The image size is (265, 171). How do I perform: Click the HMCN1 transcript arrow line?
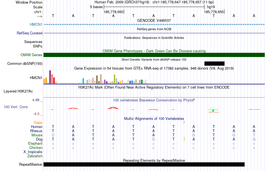[154, 24]
